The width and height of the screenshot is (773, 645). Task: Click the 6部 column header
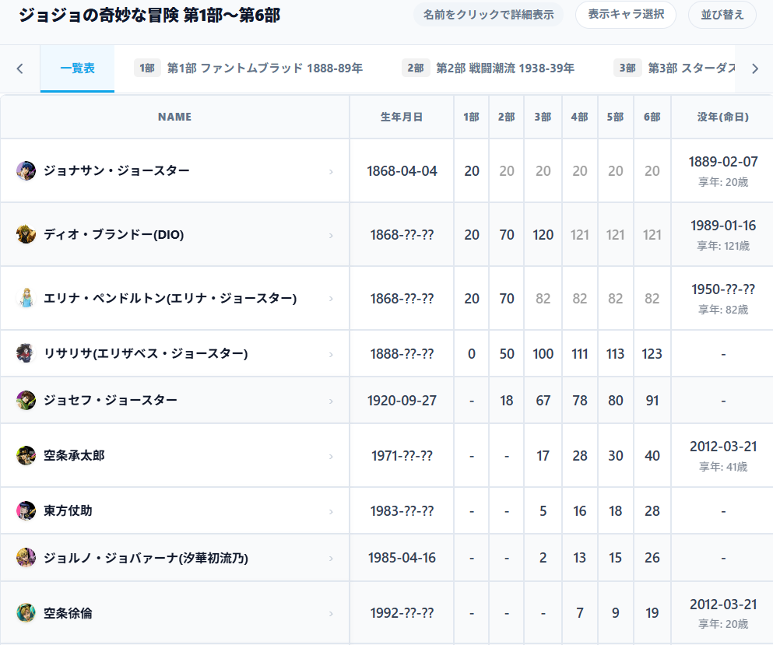point(652,117)
